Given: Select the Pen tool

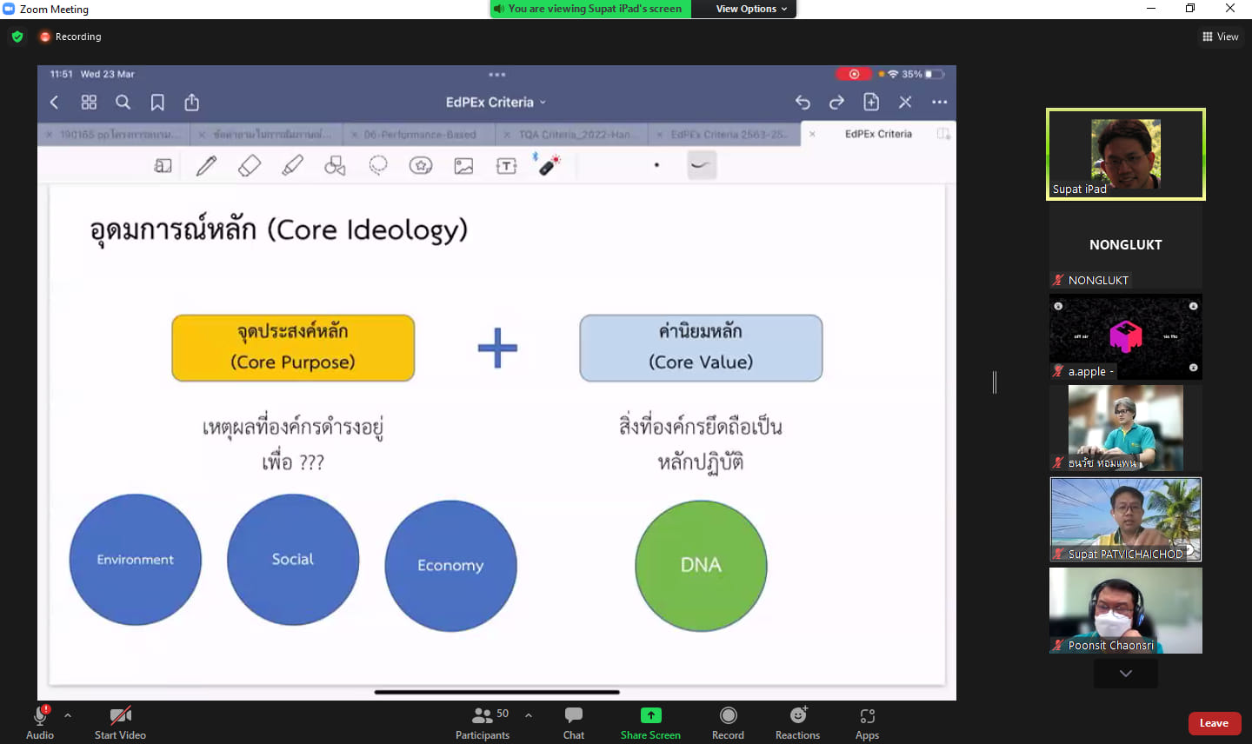Looking at the screenshot, I should coord(206,165).
